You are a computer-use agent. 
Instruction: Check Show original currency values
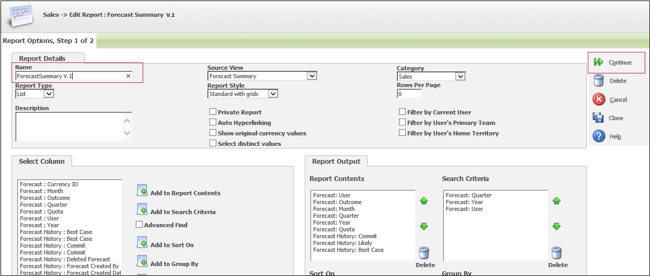point(213,133)
